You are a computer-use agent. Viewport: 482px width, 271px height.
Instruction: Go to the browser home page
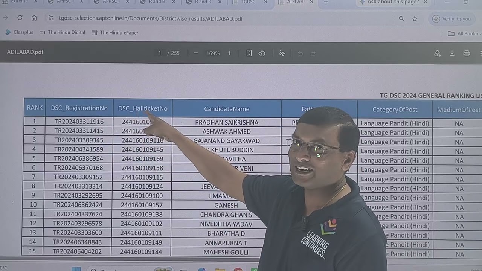34,18
